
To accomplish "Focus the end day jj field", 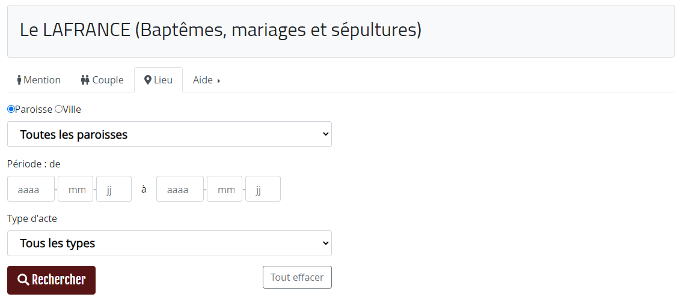I will tap(263, 188).
